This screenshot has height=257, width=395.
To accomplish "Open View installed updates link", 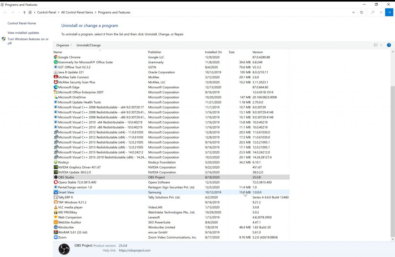I will tap(23, 33).
